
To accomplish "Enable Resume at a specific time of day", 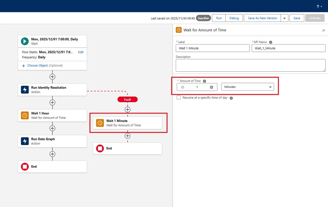I will (179, 97).
